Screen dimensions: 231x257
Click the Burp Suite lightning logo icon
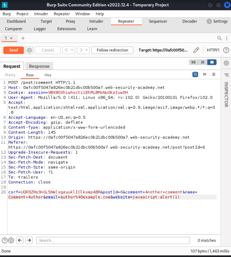click(5, 5)
